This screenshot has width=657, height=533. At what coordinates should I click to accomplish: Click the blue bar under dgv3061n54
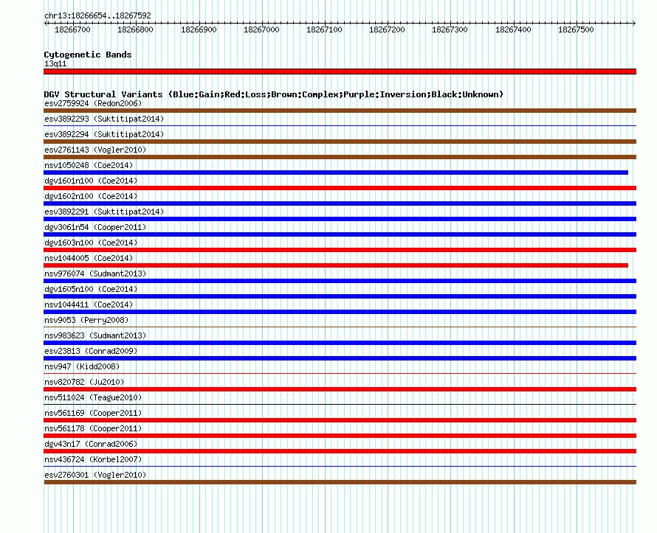click(340, 234)
